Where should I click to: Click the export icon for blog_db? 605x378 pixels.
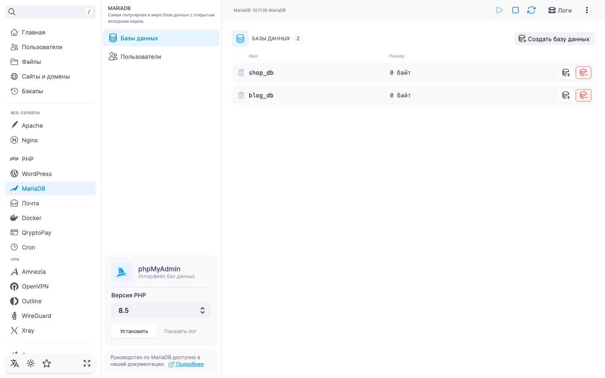(x=566, y=95)
